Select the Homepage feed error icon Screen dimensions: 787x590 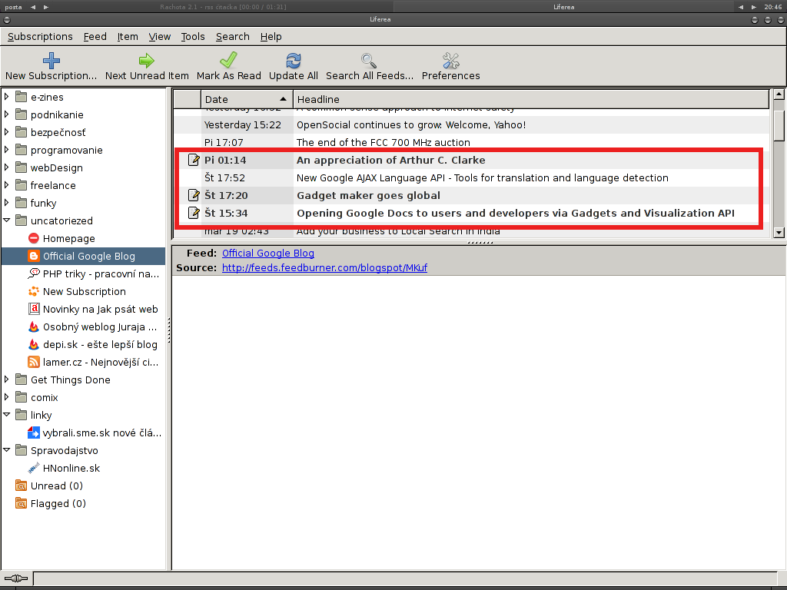coord(34,238)
